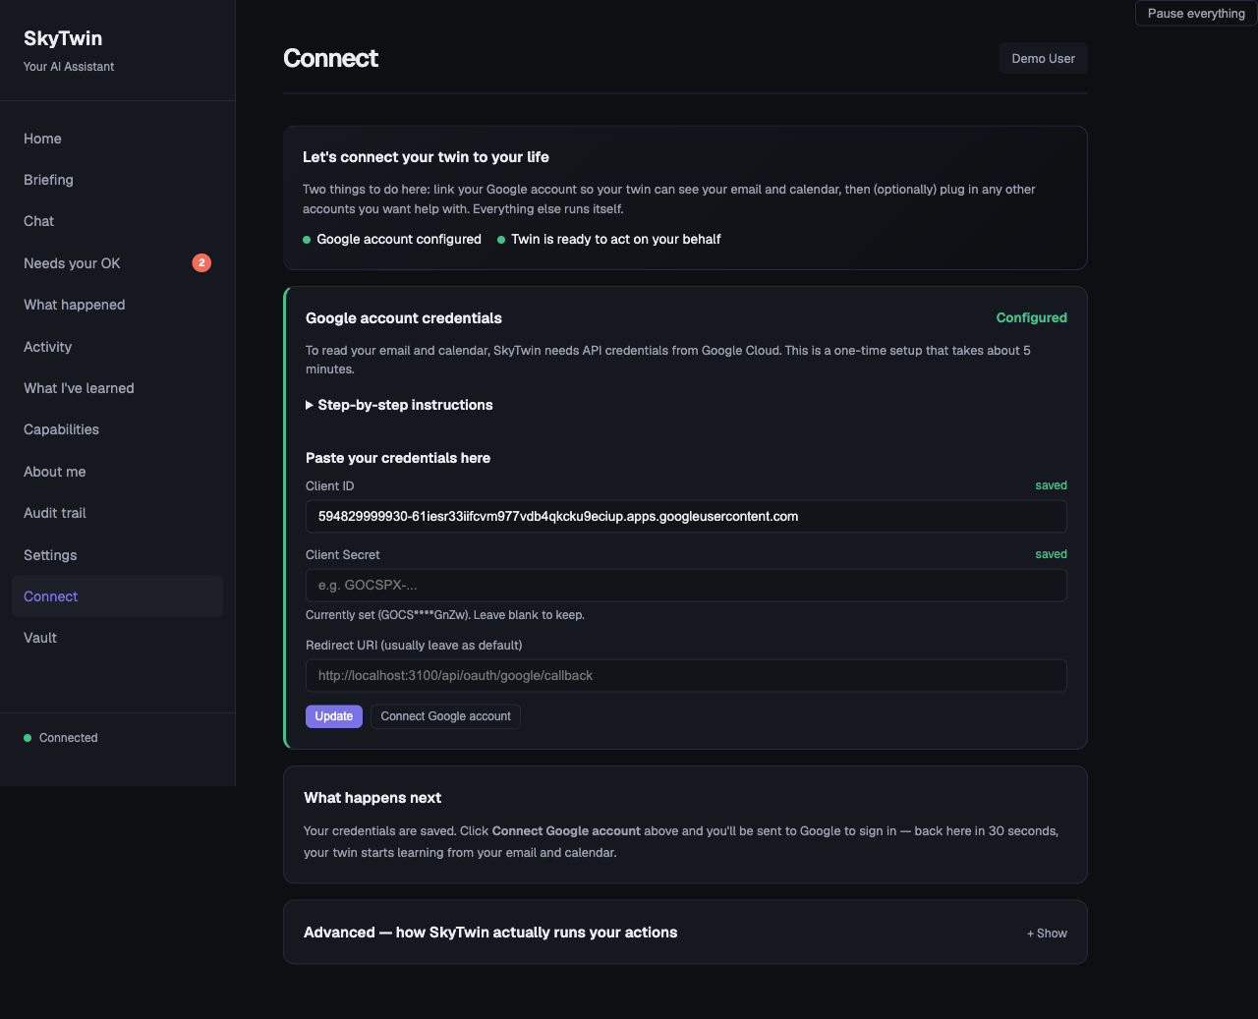The height and width of the screenshot is (1019, 1258).
Task: Click the green Connected status dot
Action: pyautogui.click(x=28, y=738)
